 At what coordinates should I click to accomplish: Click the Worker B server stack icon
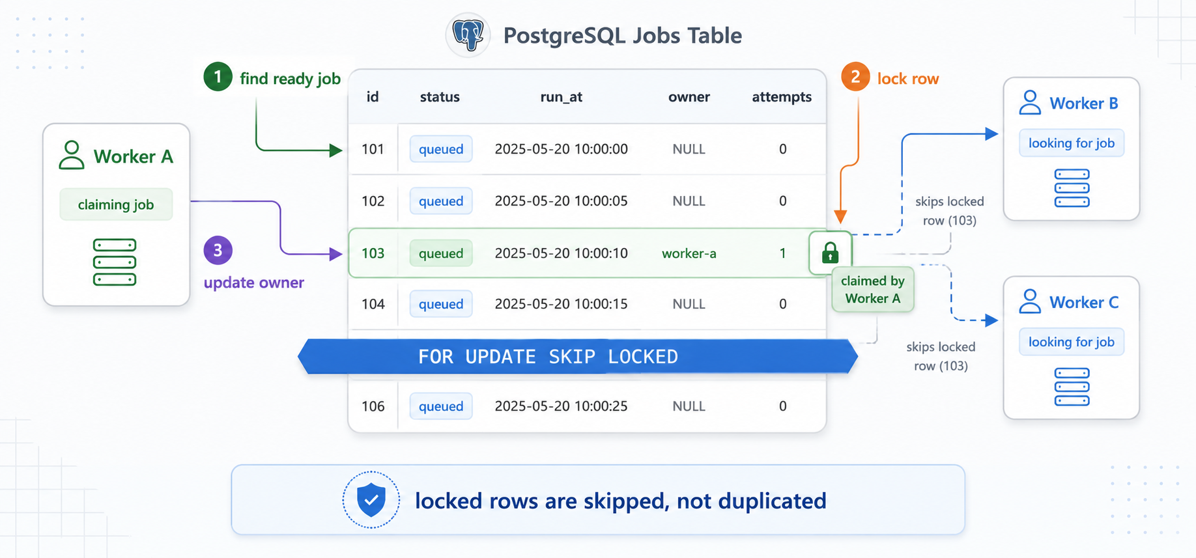pyautogui.click(x=1072, y=188)
